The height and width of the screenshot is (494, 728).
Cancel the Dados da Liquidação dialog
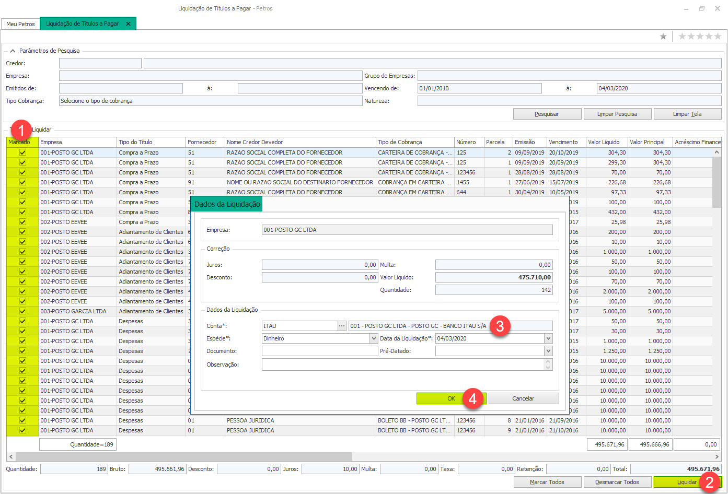[x=523, y=398]
